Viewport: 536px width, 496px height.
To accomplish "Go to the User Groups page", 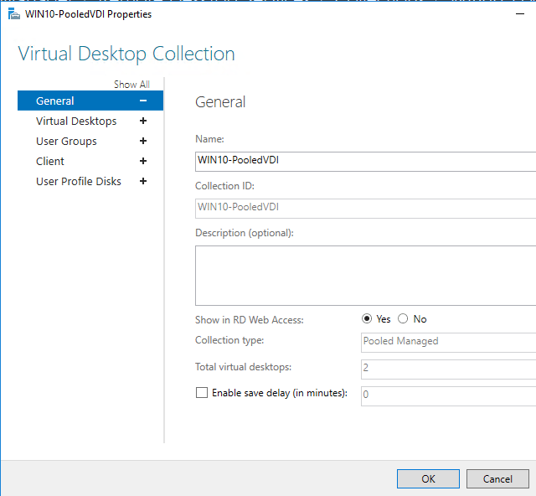I will (x=66, y=141).
